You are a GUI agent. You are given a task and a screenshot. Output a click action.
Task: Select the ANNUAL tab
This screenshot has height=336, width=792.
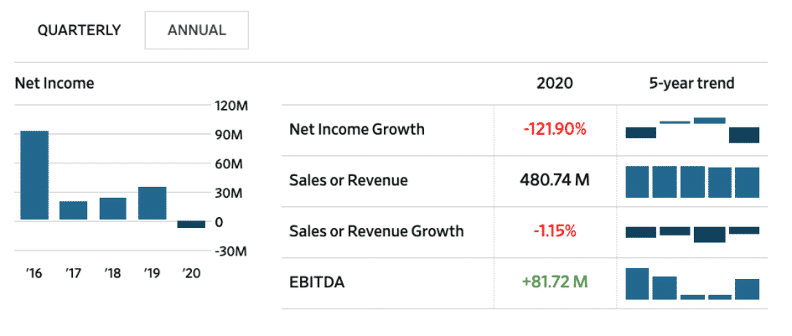[x=197, y=30]
